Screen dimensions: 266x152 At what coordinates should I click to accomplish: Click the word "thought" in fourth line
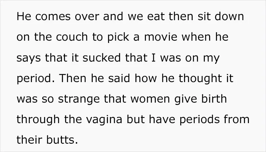point(200,79)
